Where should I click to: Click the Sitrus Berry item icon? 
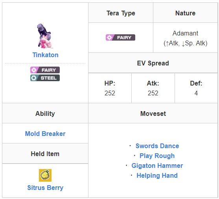coord(45,175)
